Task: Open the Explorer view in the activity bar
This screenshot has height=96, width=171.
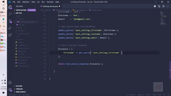Action: tap(10, 7)
